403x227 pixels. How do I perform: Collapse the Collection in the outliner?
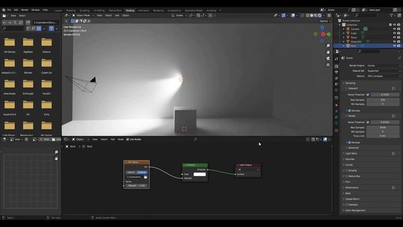[x=340, y=25]
